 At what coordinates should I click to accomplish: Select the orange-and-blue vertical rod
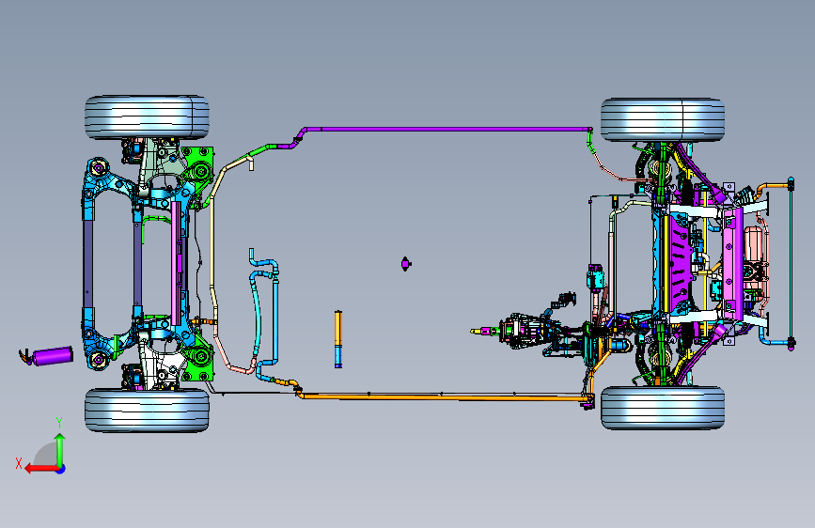[338, 339]
